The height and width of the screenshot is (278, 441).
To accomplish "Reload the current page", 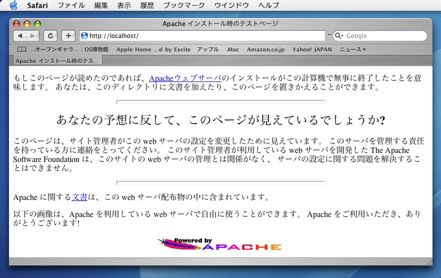I will tap(50, 35).
